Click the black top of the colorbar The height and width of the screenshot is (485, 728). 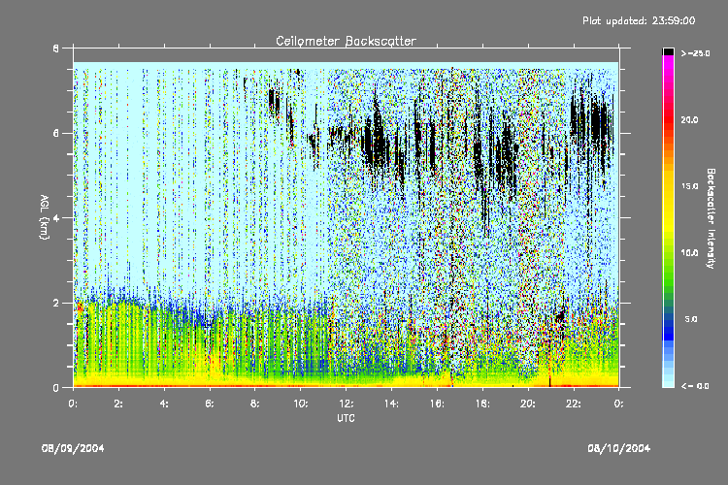(668, 52)
